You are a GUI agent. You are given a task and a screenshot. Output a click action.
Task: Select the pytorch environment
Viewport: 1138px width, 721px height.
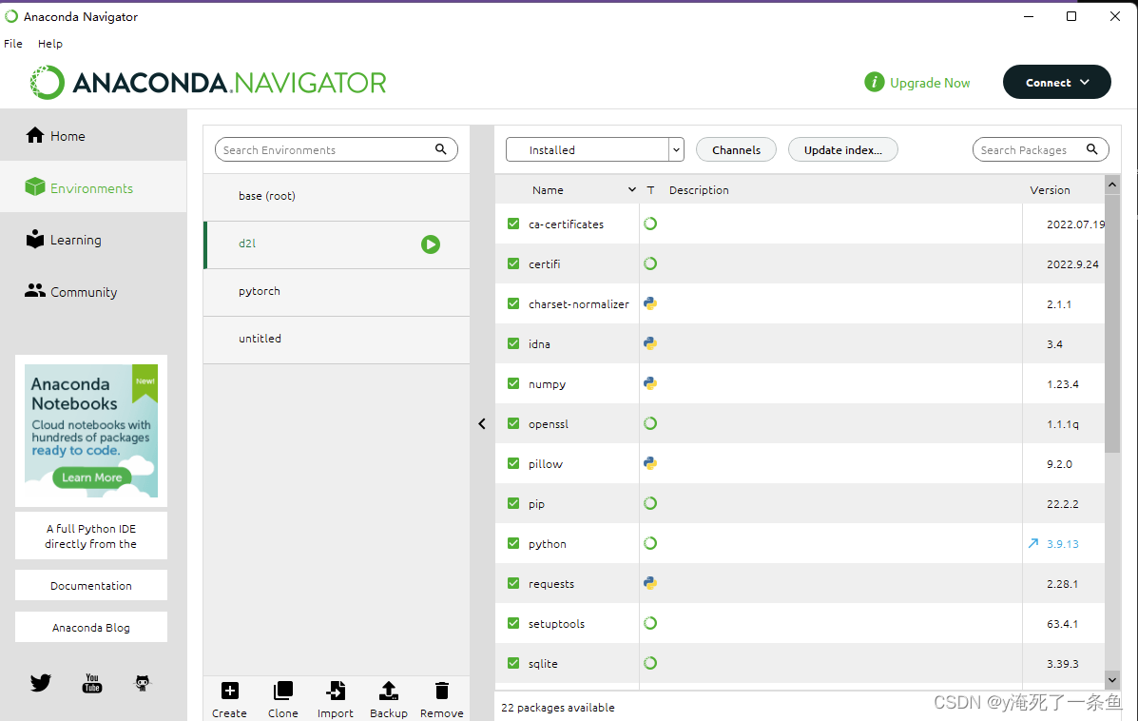click(x=336, y=291)
